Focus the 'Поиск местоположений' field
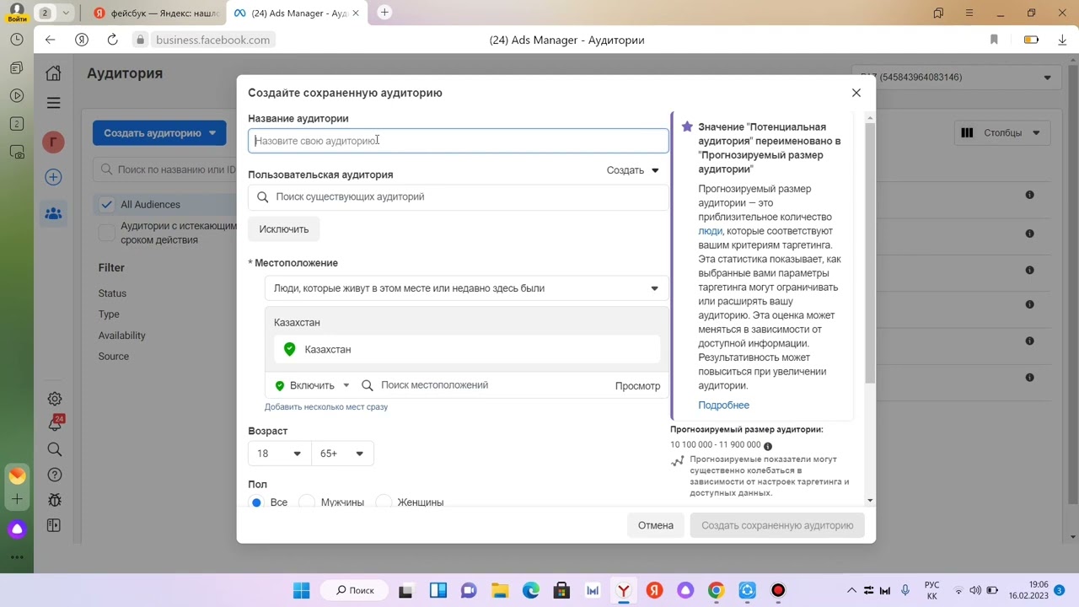The image size is (1079, 607). point(485,385)
